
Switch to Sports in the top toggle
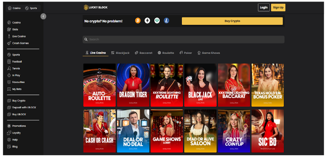pos(31,8)
